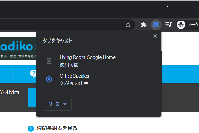Image resolution: width=199 pixels, height=133 pixels.
Task: Click the blue button beside ラジオ関西
Action: pos(32,97)
